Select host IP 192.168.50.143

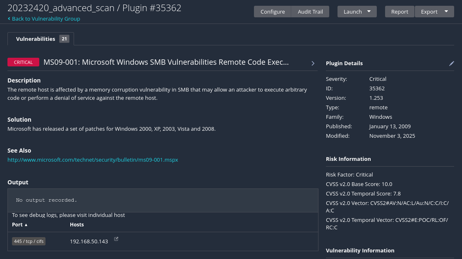[89, 241]
